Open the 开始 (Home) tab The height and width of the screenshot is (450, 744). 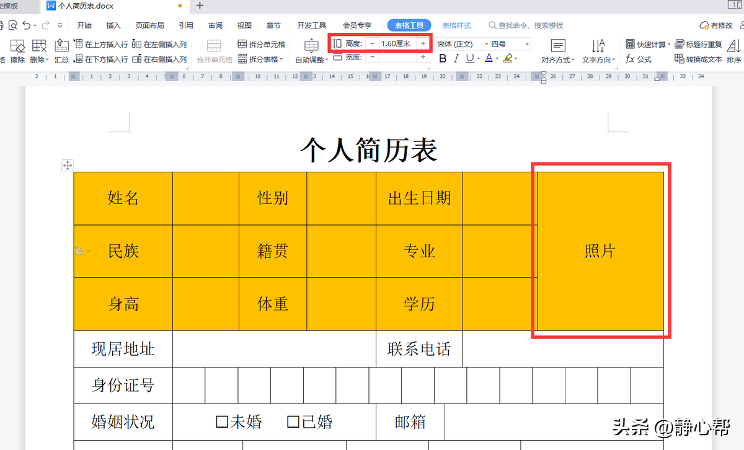pos(84,25)
